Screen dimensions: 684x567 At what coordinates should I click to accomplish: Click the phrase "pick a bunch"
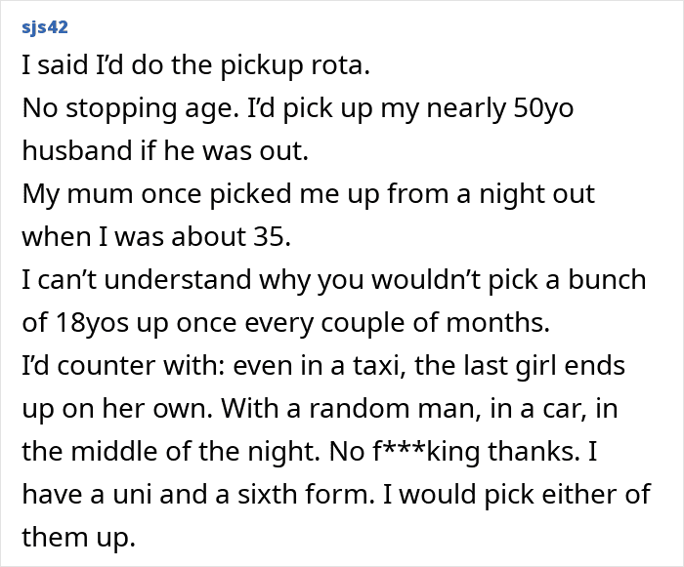[577, 280]
